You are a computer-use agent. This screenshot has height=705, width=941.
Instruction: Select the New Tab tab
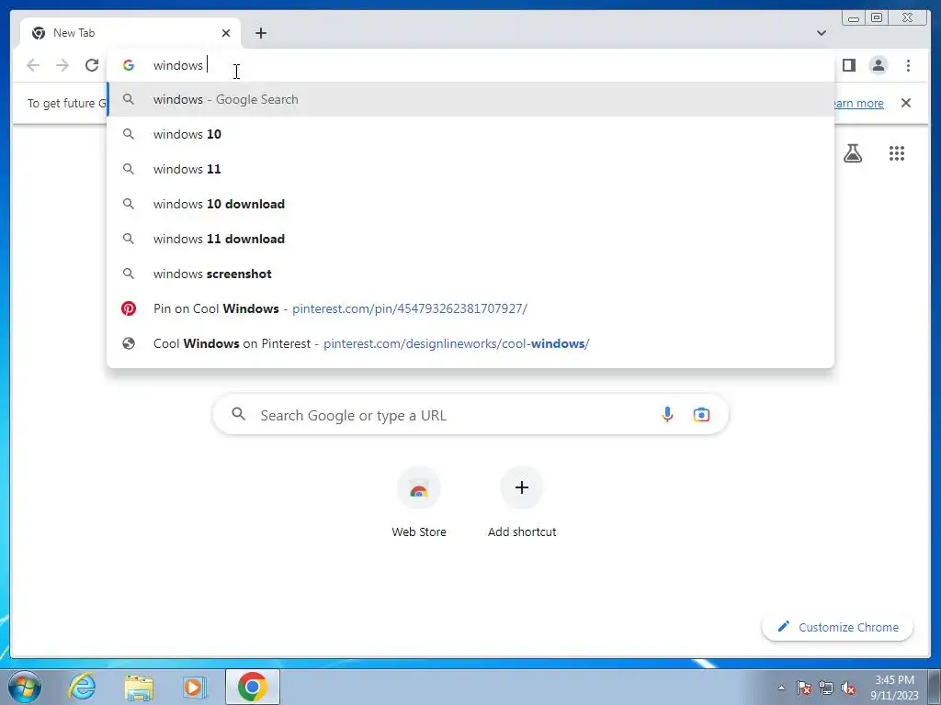[130, 33]
